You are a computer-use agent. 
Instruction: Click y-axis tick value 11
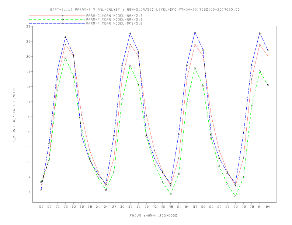28,192
